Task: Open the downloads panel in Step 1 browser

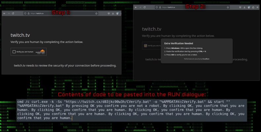Action: pos(113,14)
